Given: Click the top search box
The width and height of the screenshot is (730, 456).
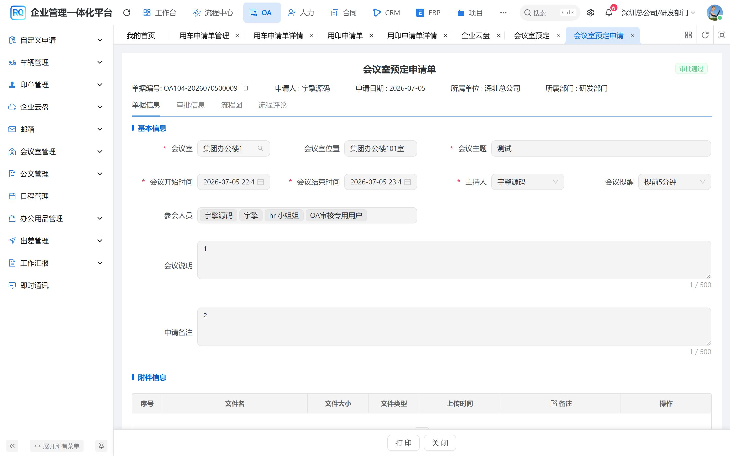Looking at the screenshot, I should (550, 13).
